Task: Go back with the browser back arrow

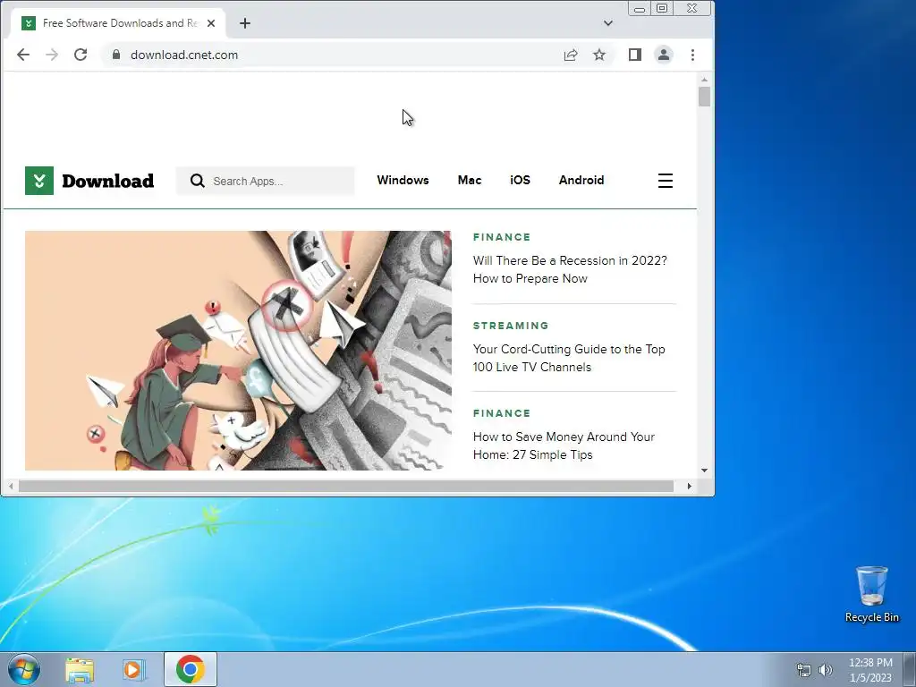Action: pyautogui.click(x=22, y=55)
